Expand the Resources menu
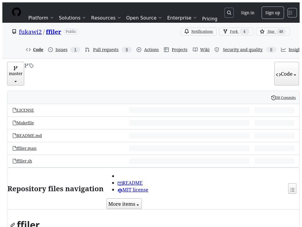 [106, 18]
